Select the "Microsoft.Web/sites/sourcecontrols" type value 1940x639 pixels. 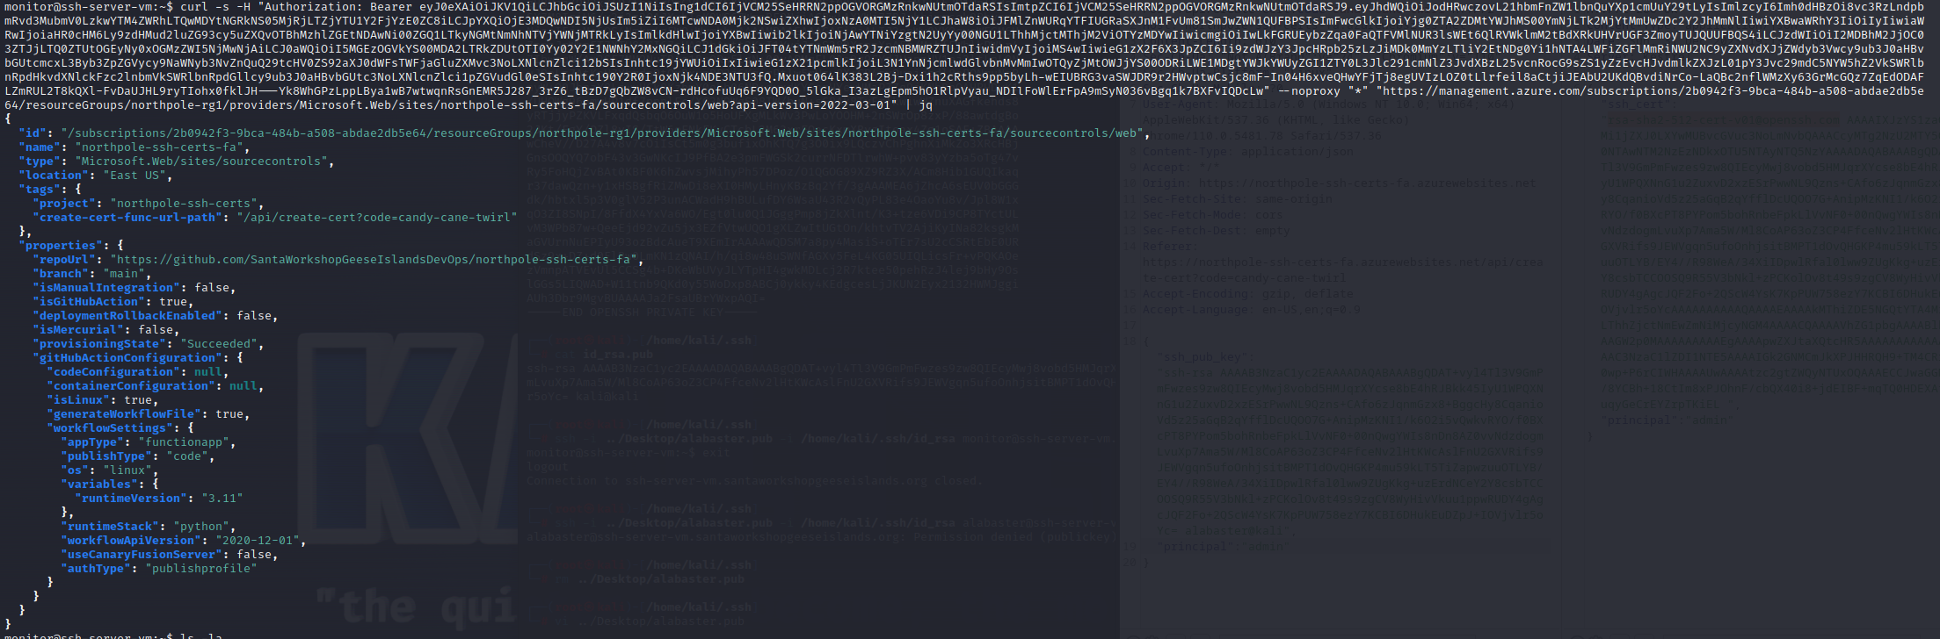point(204,162)
